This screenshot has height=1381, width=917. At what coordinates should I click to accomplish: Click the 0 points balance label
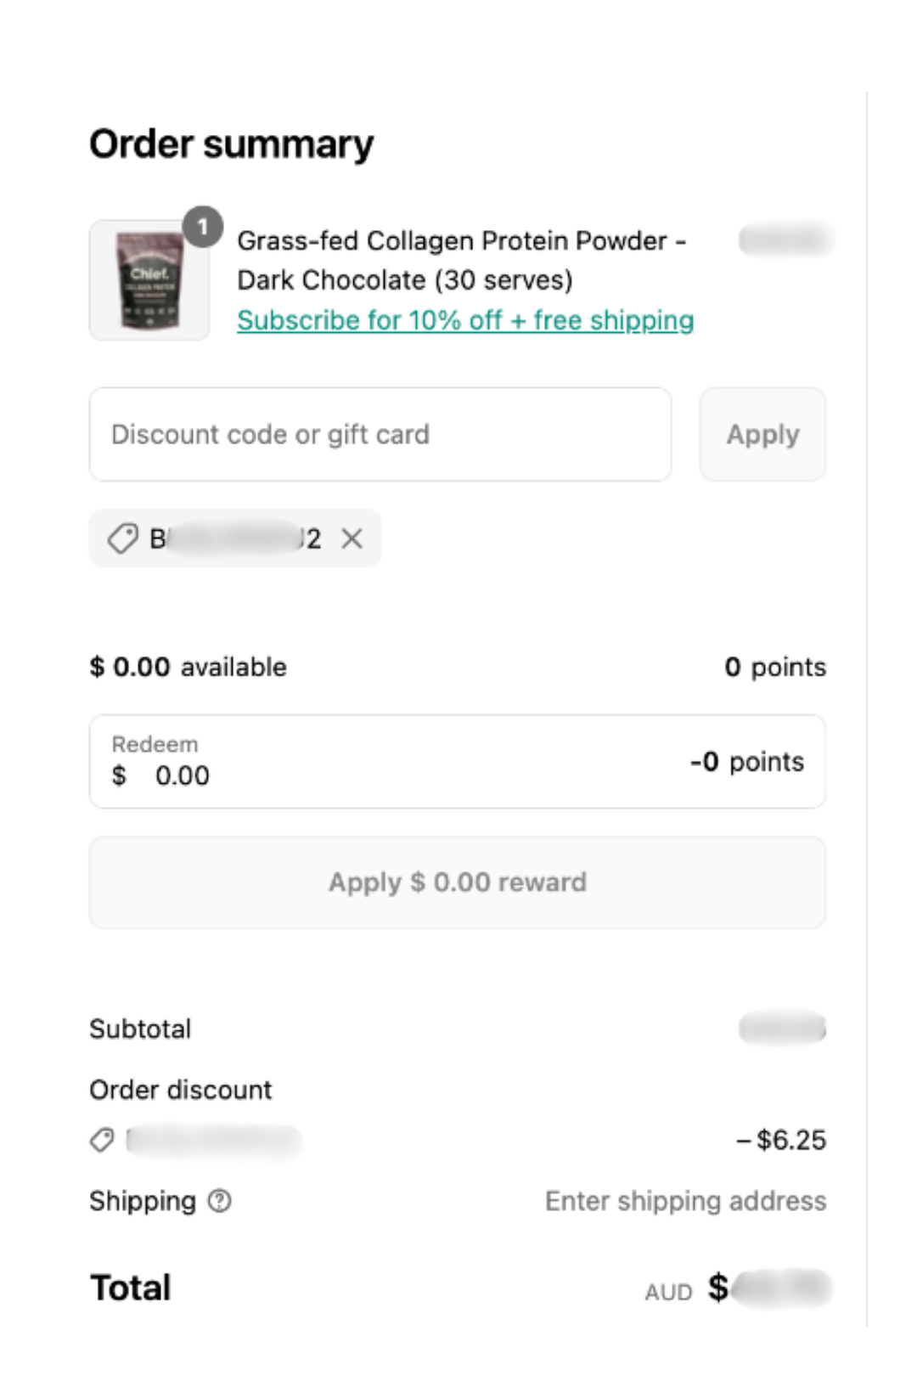pyautogui.click(x=775, y=667)
